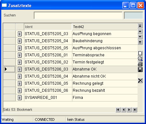The height and width of the screenshot is (124, 146).
Task: Click text Baubehinderung
Action: coord(88,41)
